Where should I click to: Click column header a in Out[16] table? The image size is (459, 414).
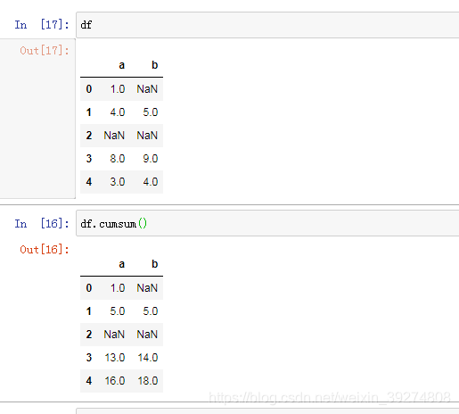(121, 264)
